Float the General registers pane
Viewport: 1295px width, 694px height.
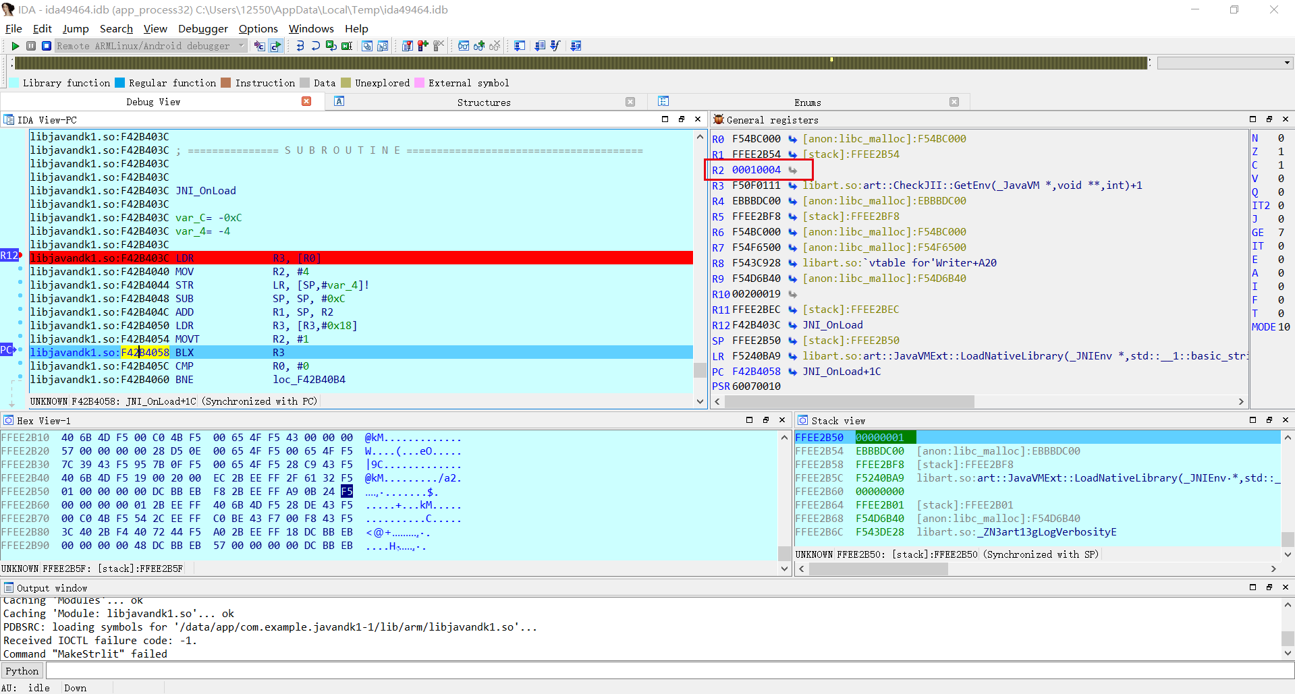1269,119
